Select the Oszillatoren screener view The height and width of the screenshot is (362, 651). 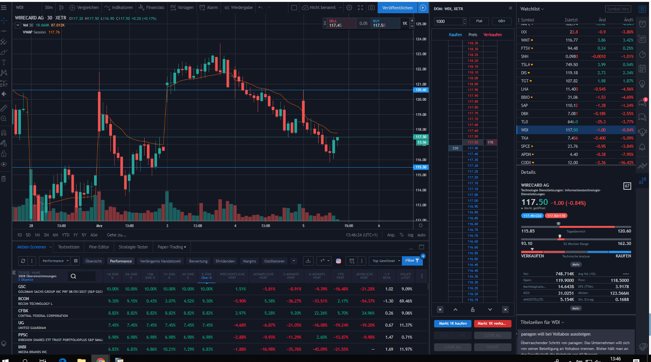274,261
